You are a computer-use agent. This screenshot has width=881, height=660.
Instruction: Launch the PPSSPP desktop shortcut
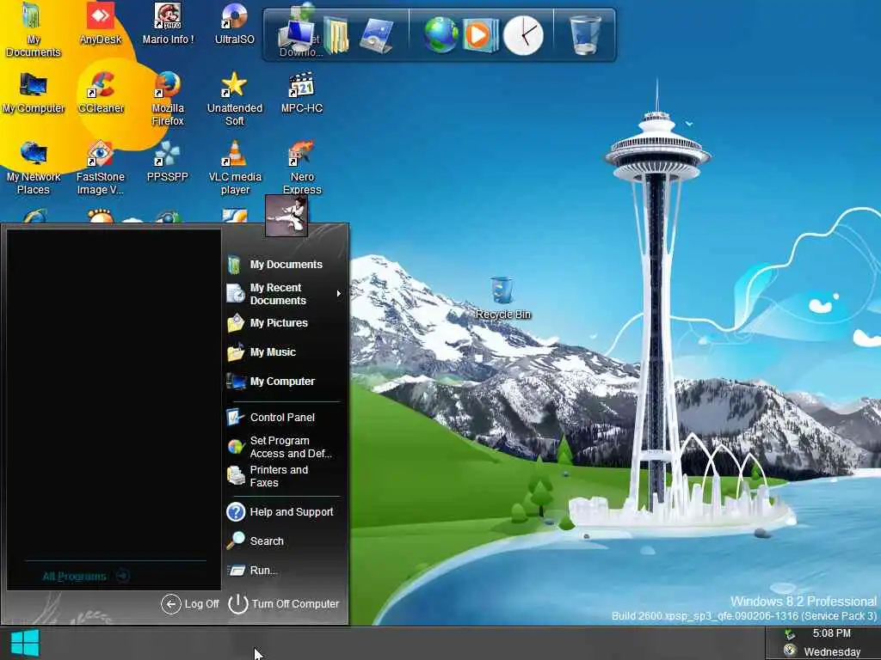point(168,162)
